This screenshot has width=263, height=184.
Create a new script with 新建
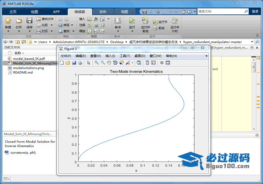(8, 21)
